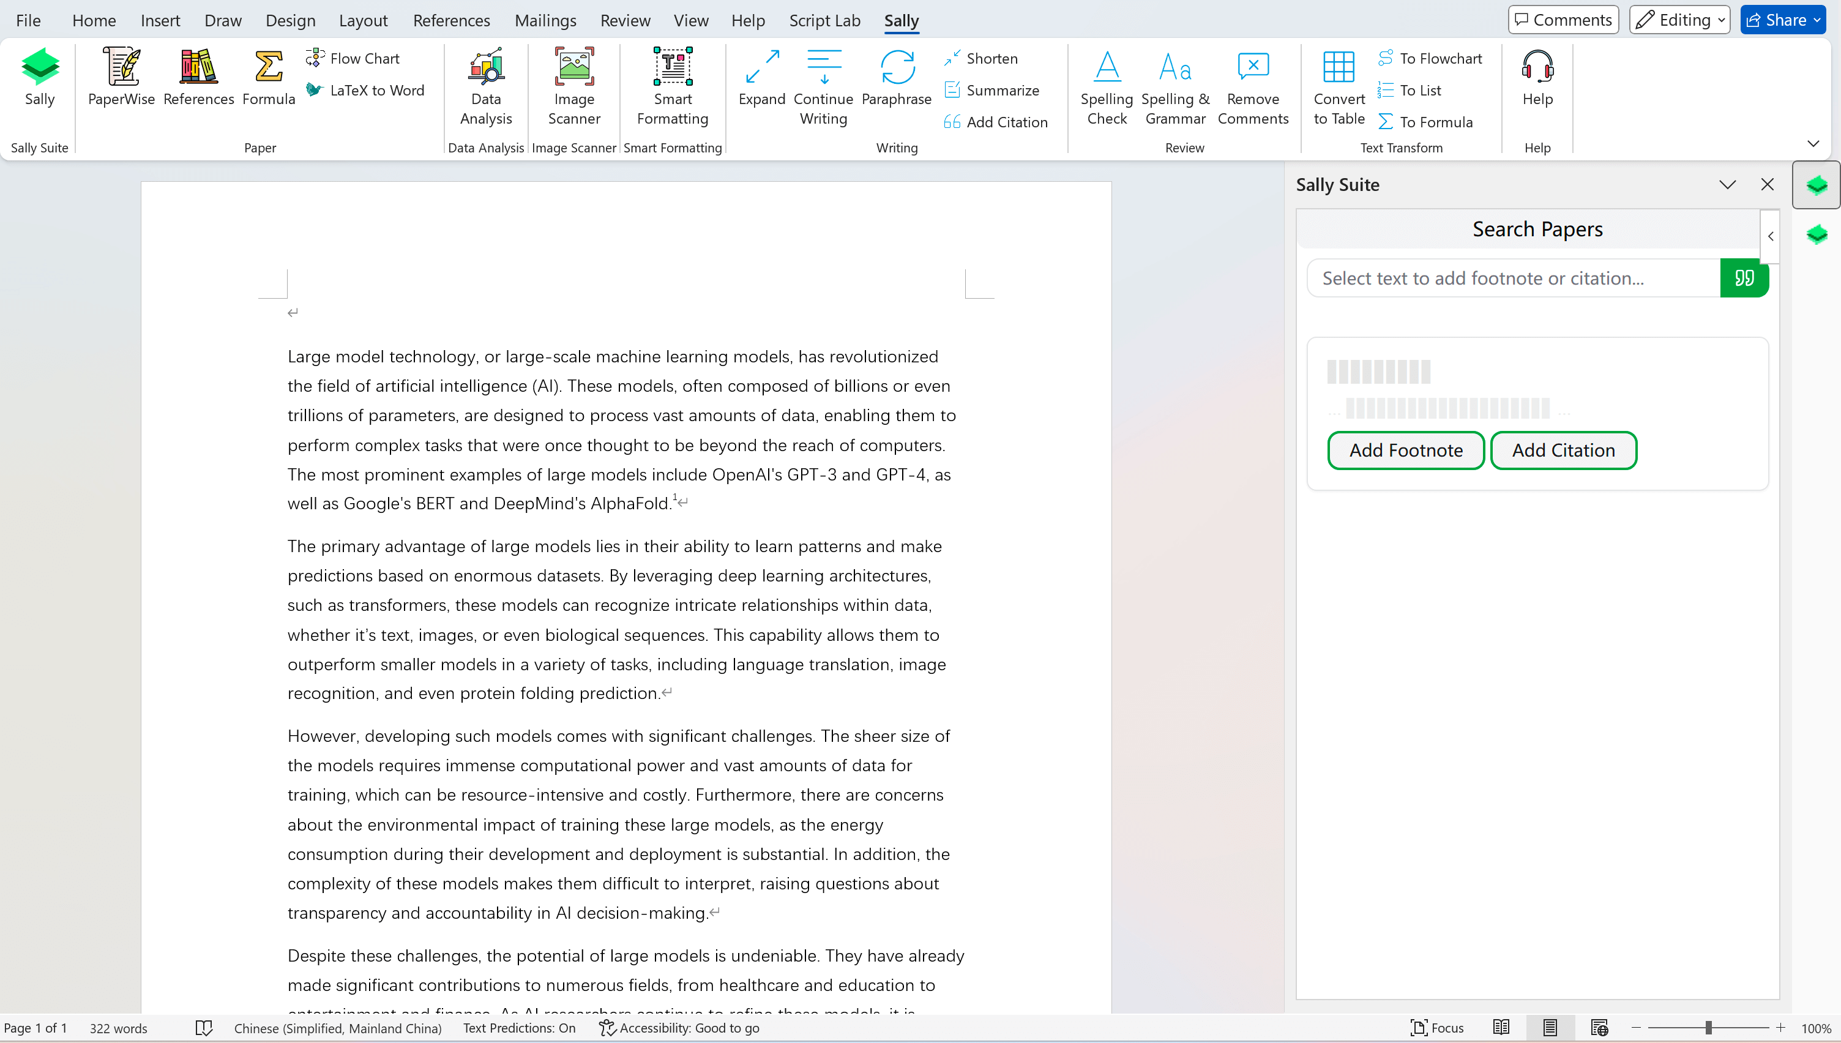Click the Chinese (Simplified) language indicator

click(337, 1028)
